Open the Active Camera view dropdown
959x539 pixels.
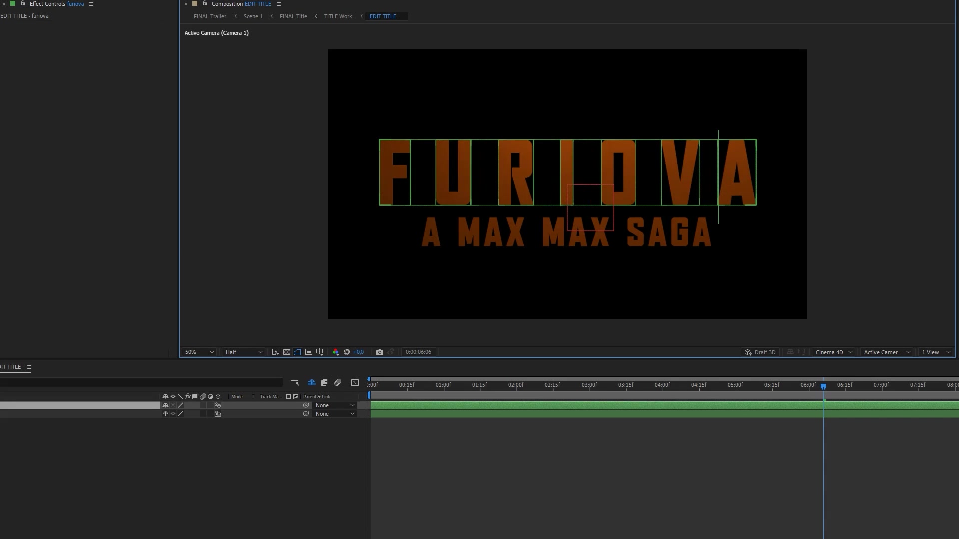tap(887, 352)
